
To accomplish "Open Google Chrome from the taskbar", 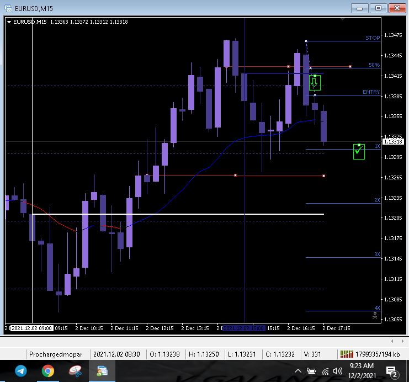I will coord(48,371).
